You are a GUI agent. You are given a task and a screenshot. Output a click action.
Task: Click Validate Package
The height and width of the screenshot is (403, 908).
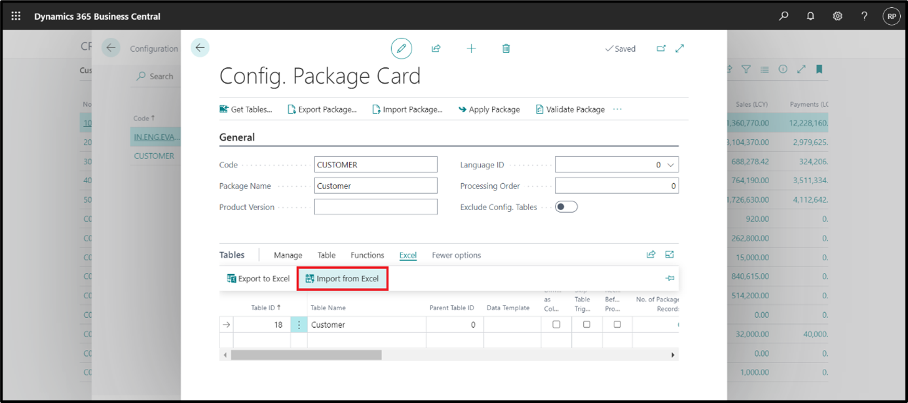570,109
